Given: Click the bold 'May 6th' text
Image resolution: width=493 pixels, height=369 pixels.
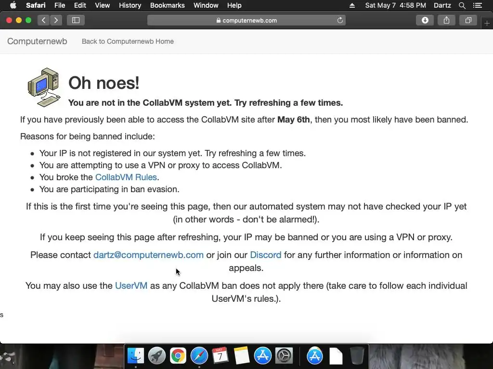Looking at the screenshot, I should pos(293,120).
